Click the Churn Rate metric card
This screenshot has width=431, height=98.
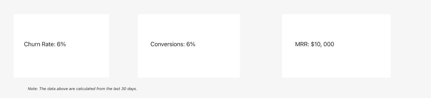pyautogui.click(x=61, y=46)
